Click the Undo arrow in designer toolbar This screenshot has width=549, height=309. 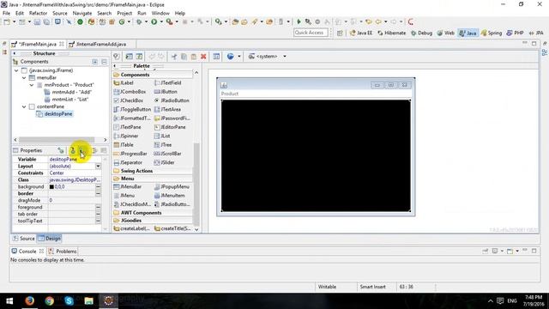click(x=152, y=57)
